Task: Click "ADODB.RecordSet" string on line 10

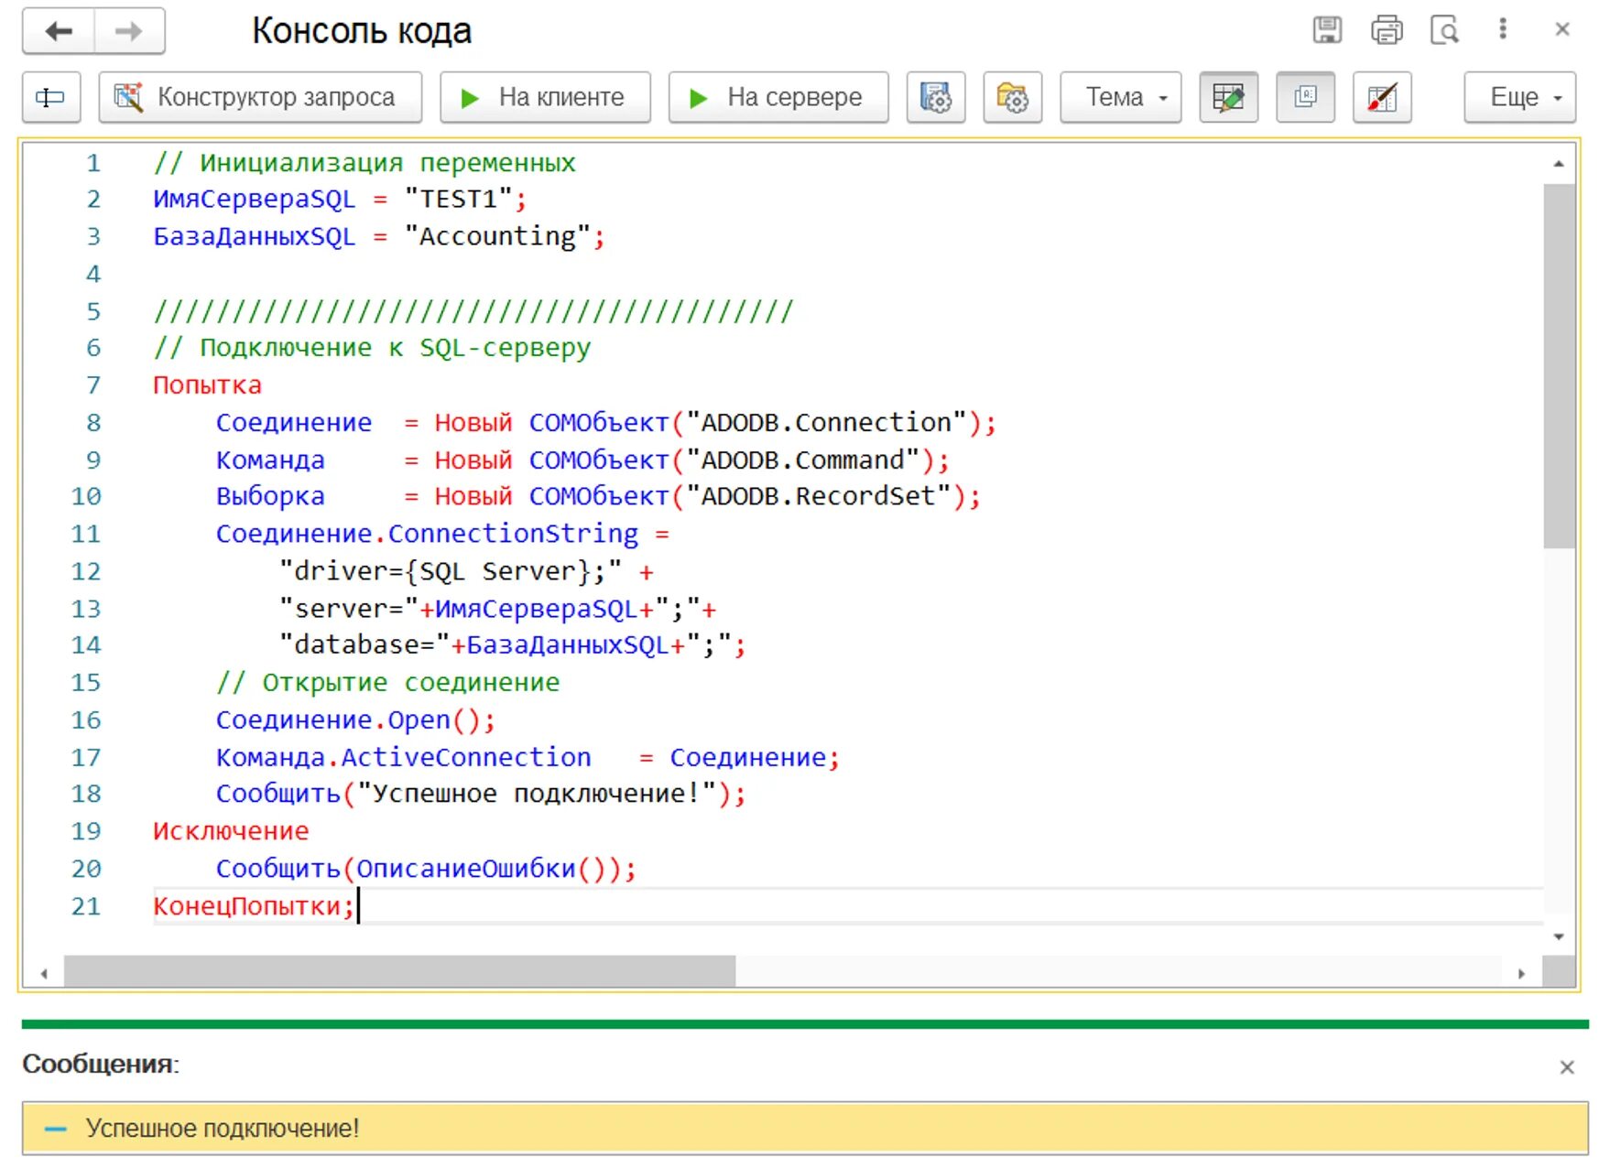Action: click(819, 496)
